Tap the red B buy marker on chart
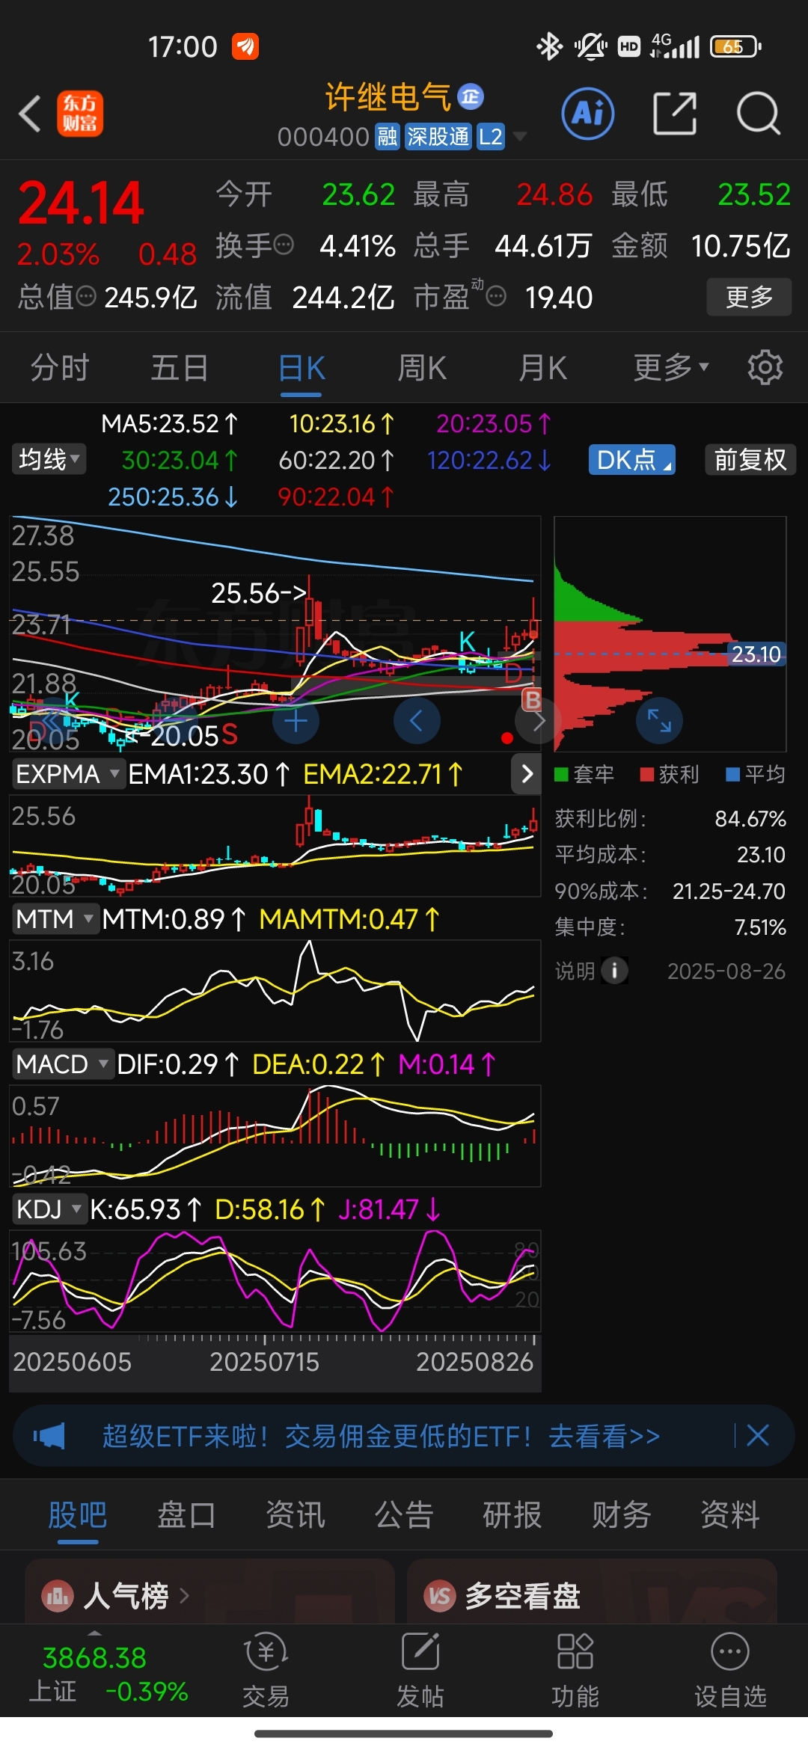 tap(532, 700)
